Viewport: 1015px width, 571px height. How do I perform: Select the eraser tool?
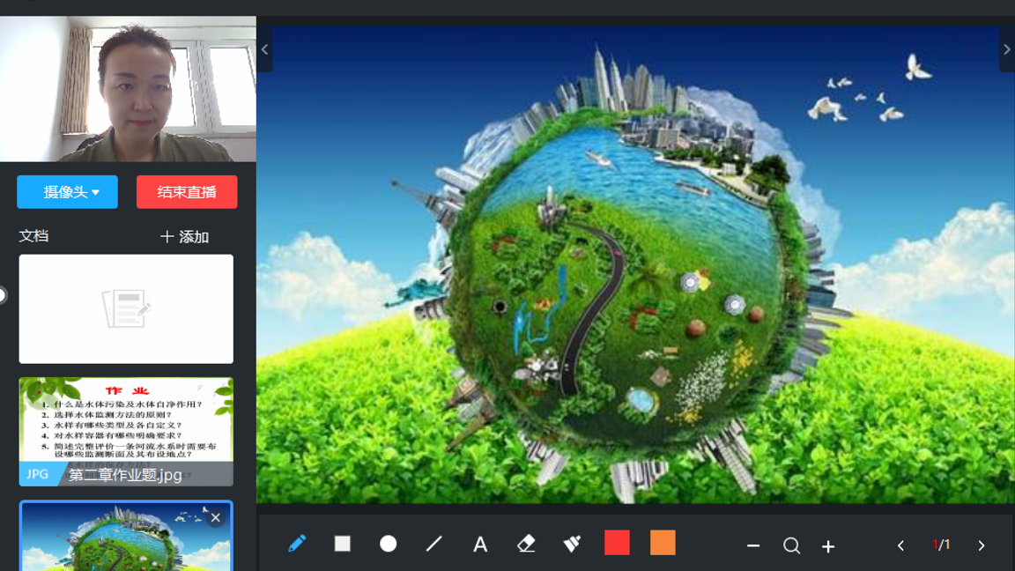(526, 544)
